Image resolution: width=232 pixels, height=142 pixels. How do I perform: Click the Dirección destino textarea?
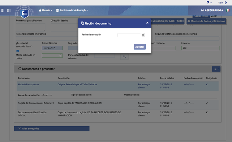pyautogui.click(x=65, y=27)
